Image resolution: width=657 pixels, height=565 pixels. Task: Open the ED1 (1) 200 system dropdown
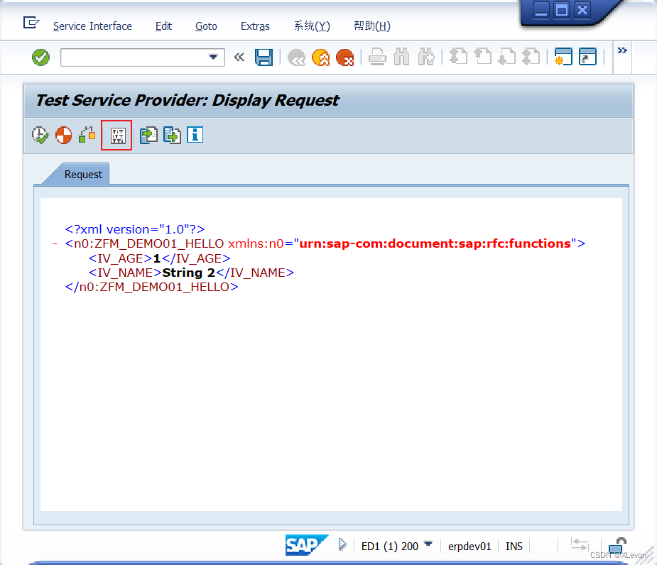[x=428, y=546]
